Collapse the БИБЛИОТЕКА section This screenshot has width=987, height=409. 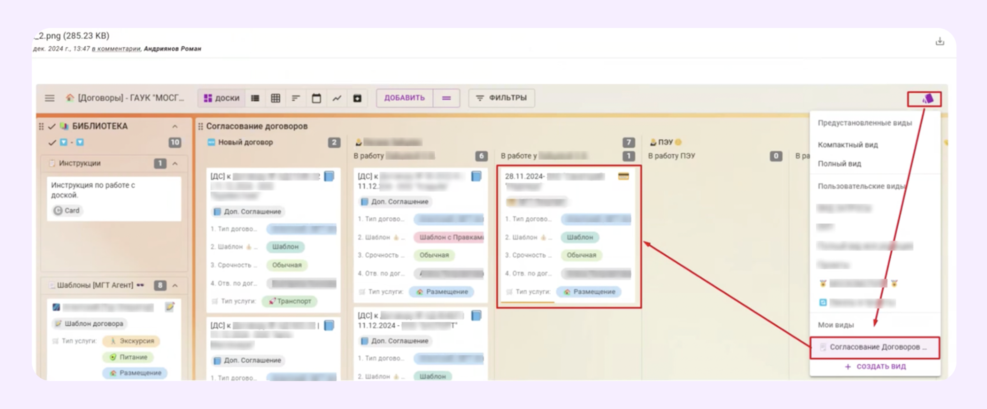coord(175,127)
